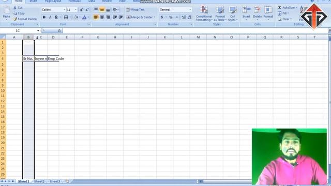Image resolution: width=331 pixels, height=186 pixels.
Task: Switch to the Insert tab
Action: (33, 1)
